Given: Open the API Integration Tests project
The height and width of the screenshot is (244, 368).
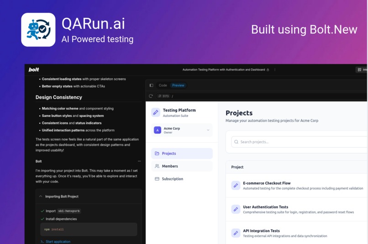Looking at the screenshot, I should (x=296, y=233).
